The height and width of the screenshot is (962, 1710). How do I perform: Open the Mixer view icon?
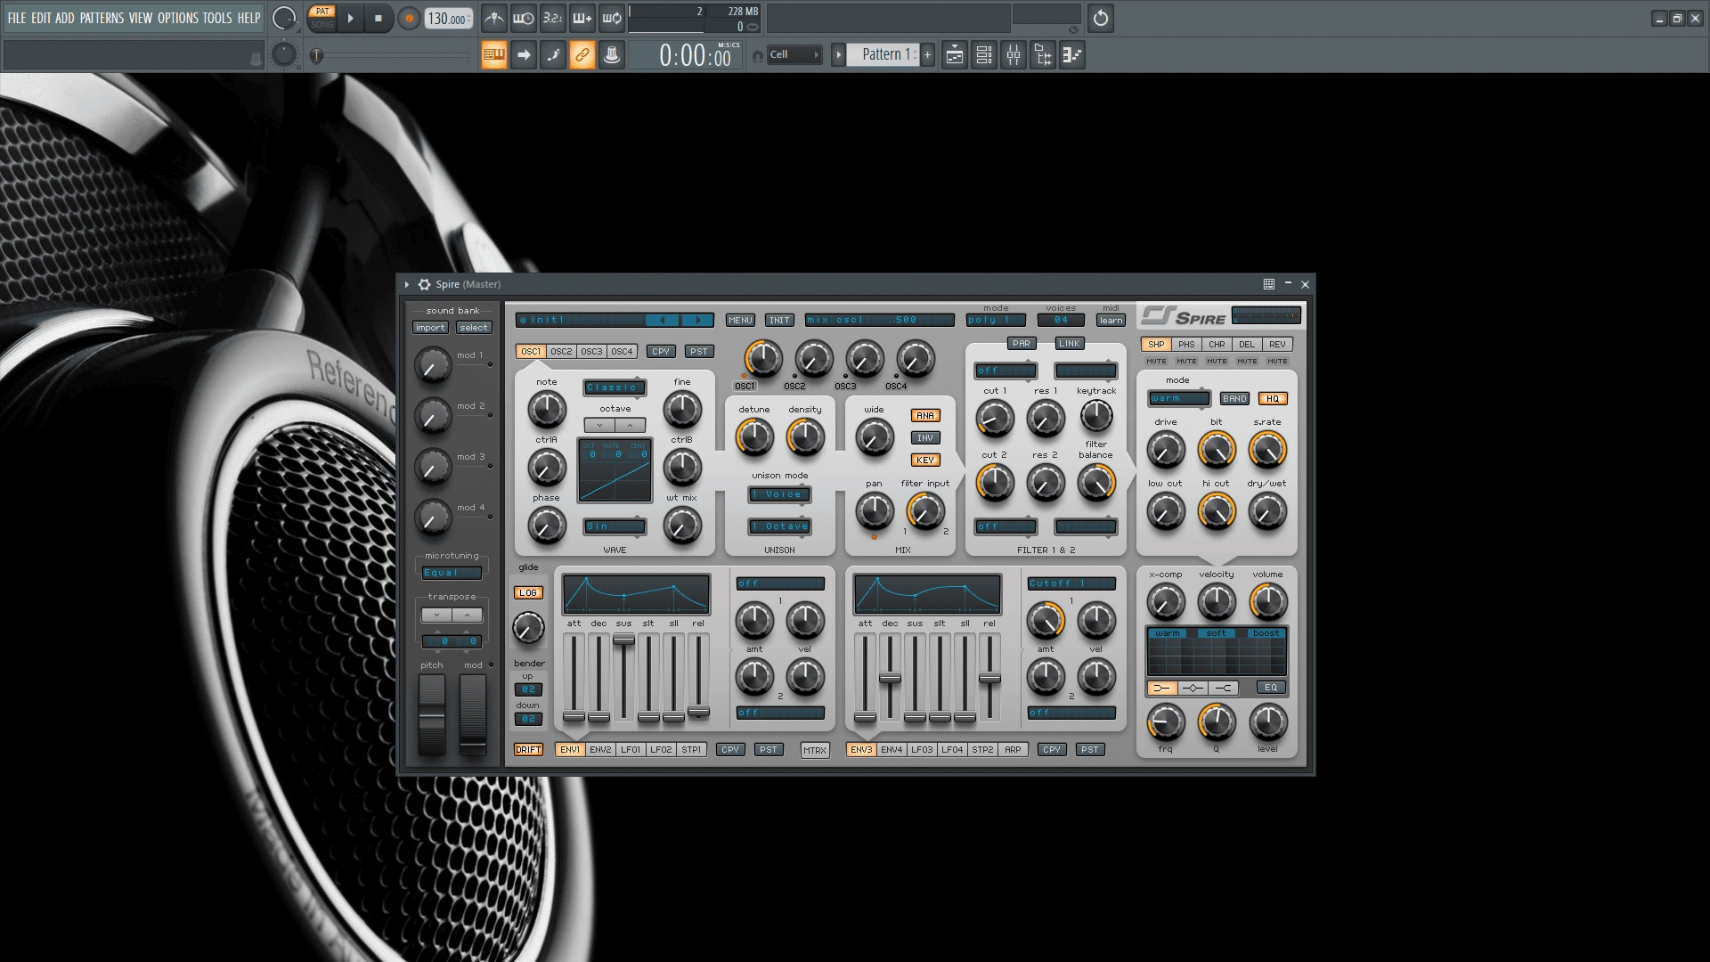[x=1014, y=55]
